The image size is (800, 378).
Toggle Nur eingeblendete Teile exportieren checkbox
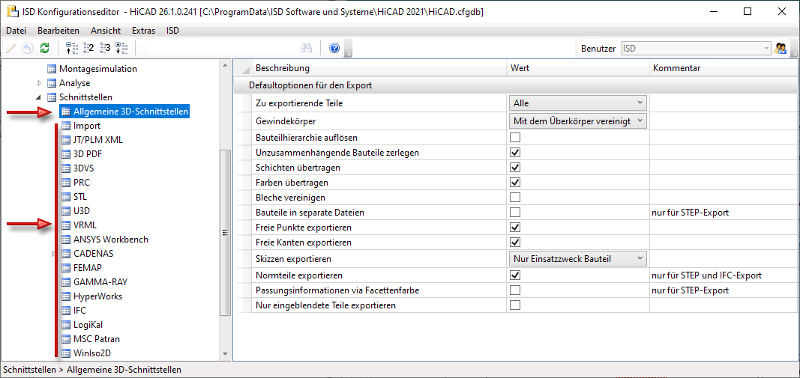pos(515,305)
